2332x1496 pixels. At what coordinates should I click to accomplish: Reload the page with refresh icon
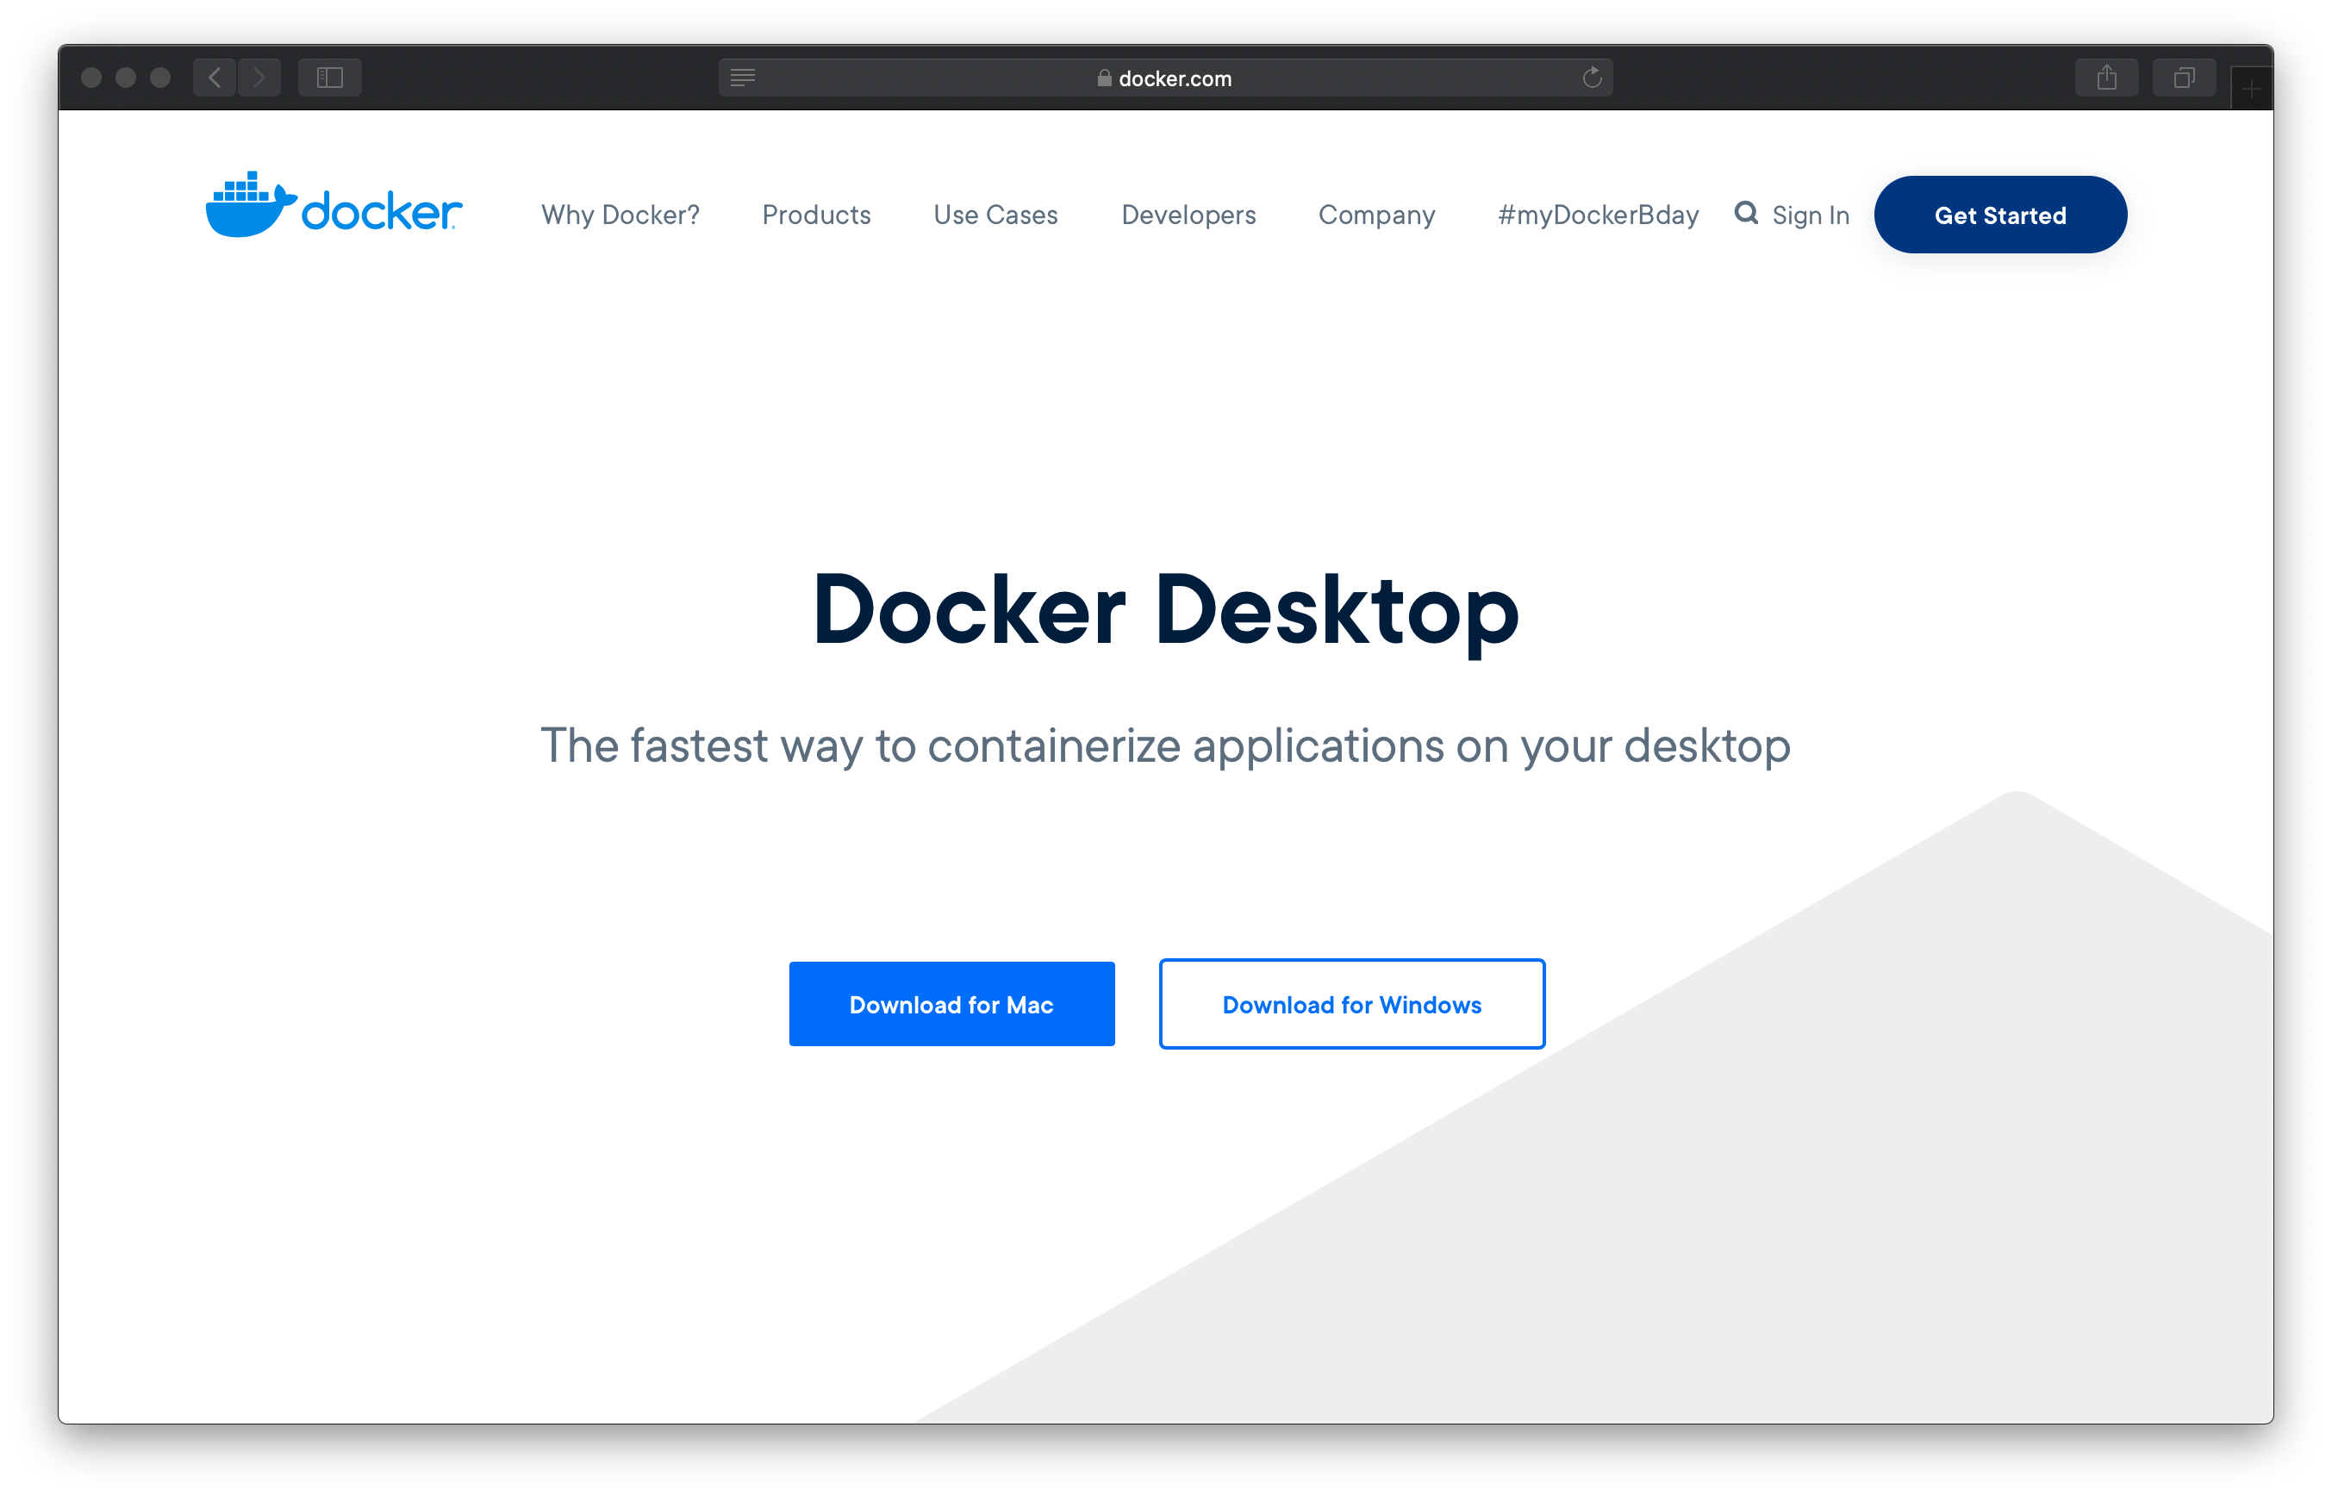1592,78
